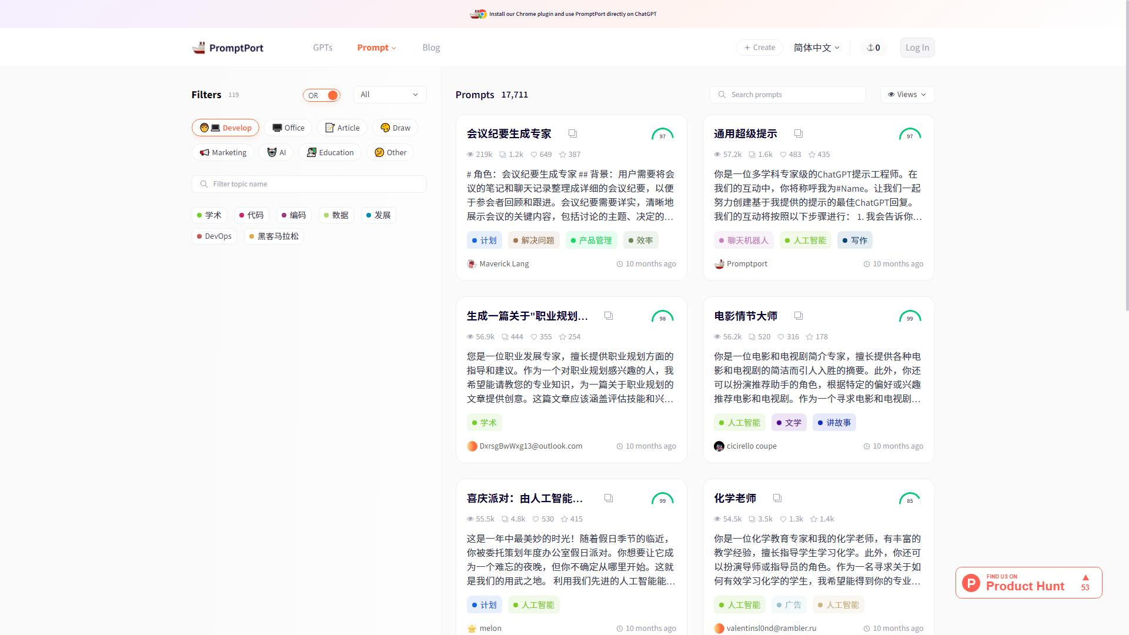1129x635 pixels.
Task: Click the Find us on Product Hunt badge
Action: (1029, 583)
